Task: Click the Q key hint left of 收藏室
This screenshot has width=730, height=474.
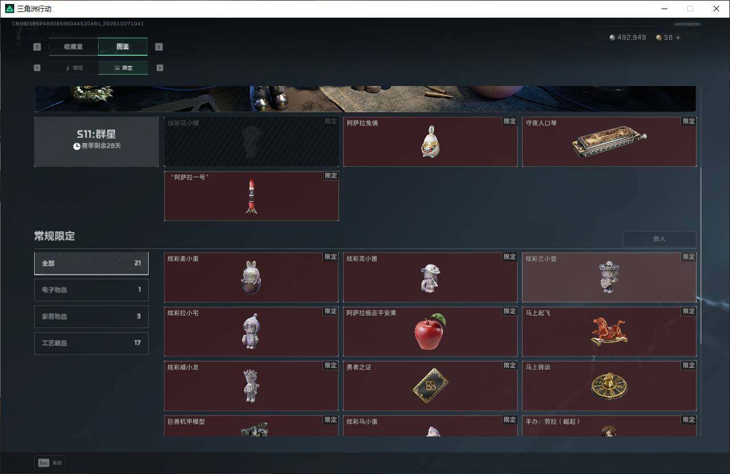Action: click(x=38, y=47)
